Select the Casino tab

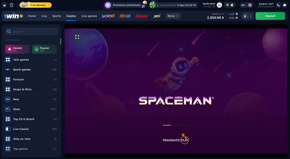coord(71,16)
